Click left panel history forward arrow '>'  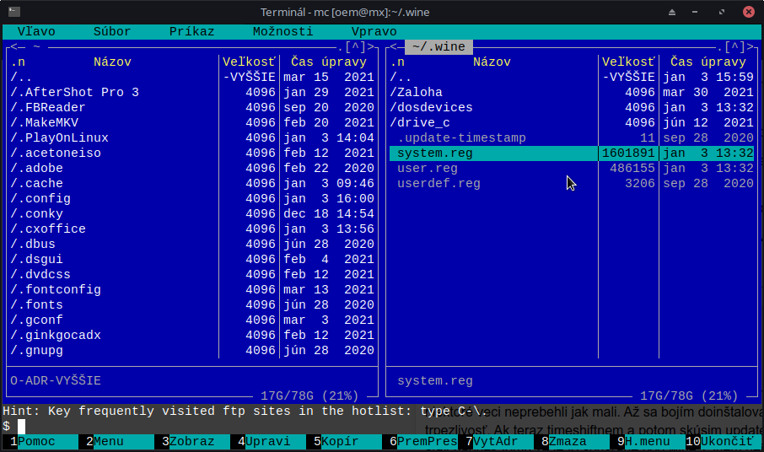(370, 46)
